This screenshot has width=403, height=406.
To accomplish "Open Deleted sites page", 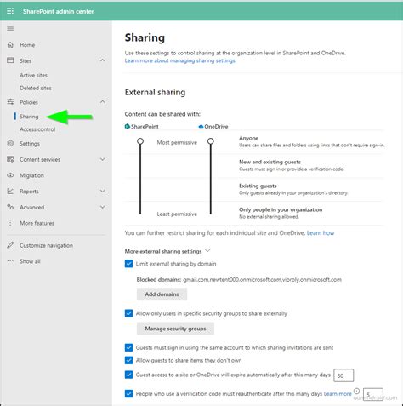I will 36,88.
